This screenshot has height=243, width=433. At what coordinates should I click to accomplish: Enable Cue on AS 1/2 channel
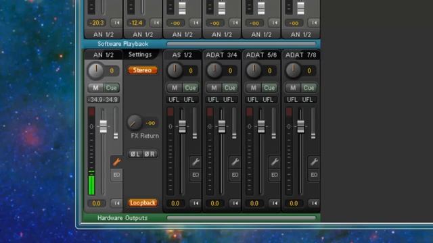point(191,88)
